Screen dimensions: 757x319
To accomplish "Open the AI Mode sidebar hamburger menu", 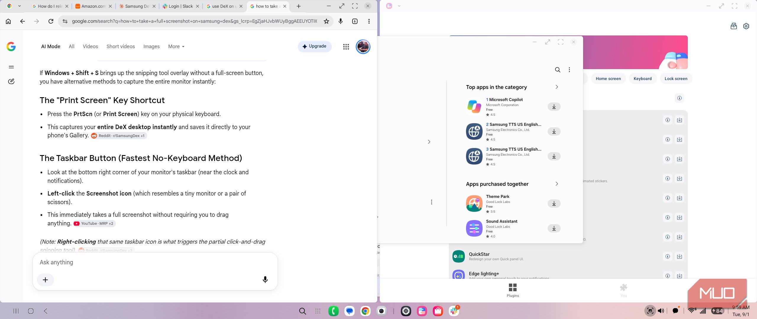I will pos(11,67).
